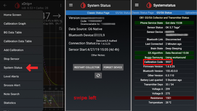Tap Sensor Status OK 5.7 Tage row
Screen dimensions: 197x111
(164, 27)
